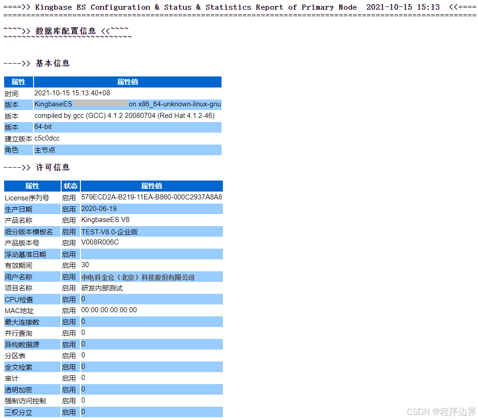Click the 'MAC地址' attribute cell
Screen dimensions: 478x420
coord(32,311)
